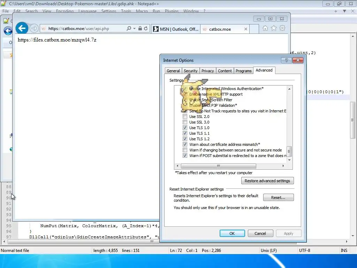Uncheck Use TLS 1.1
Image resolution: width=357 pixels, height=268 pixels.
(185, 133)
